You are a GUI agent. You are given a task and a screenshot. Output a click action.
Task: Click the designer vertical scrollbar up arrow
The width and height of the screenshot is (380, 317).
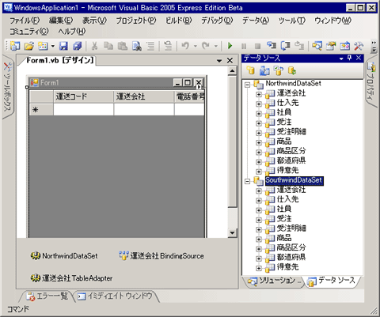pos(232,70)
